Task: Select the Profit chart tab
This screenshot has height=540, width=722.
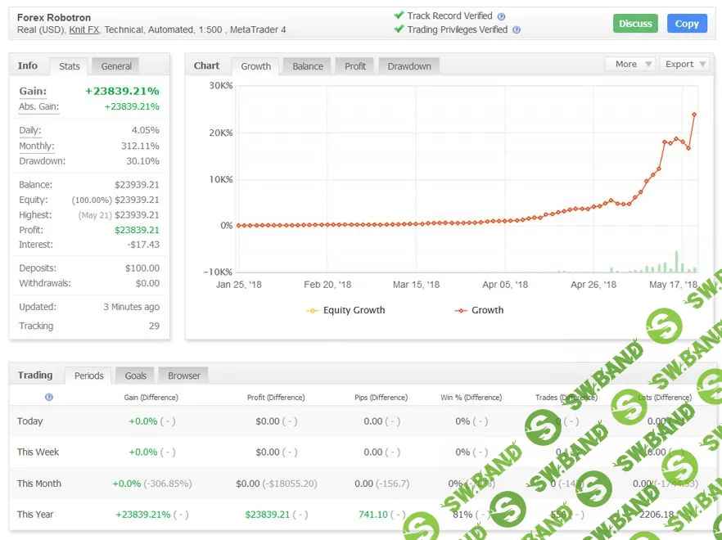Action: (354, 65)
